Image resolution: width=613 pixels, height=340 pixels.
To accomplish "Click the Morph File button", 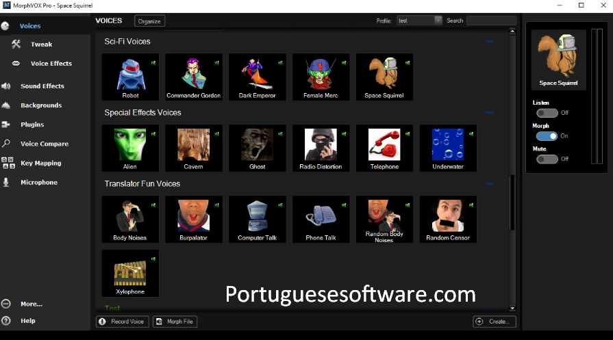I will [x=175, y=322].
